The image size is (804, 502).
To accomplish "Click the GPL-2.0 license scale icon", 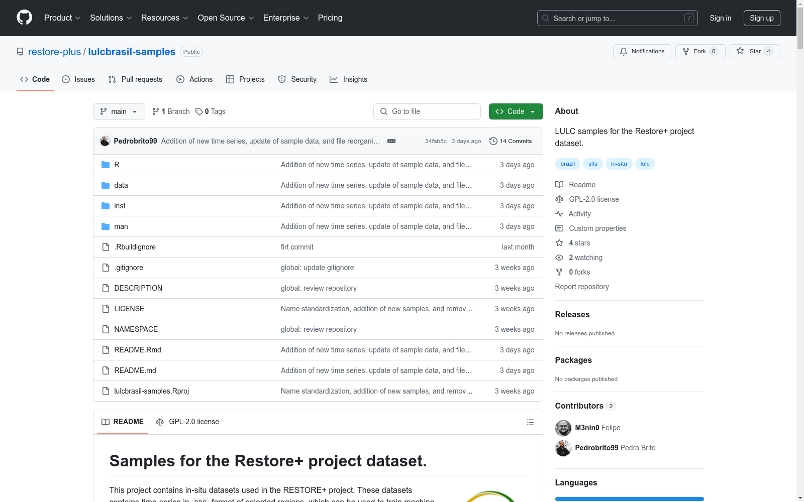I will pos(559,199).
